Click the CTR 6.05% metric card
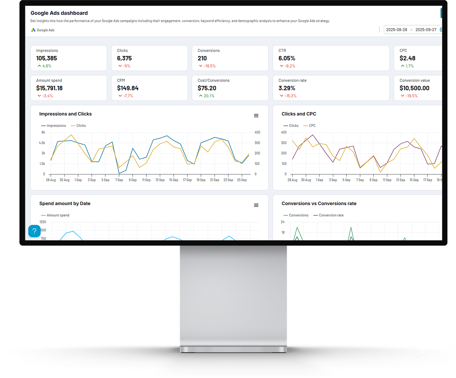The image size is (456, 378). pyautogui.click(x=331, y=58)
